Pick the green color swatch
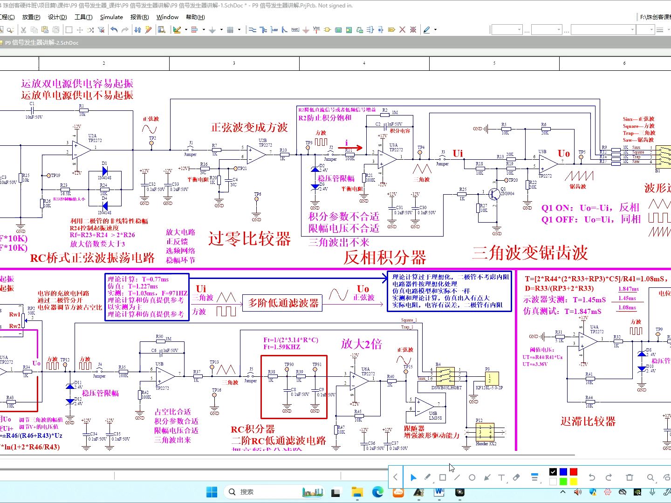 [563, 482]
